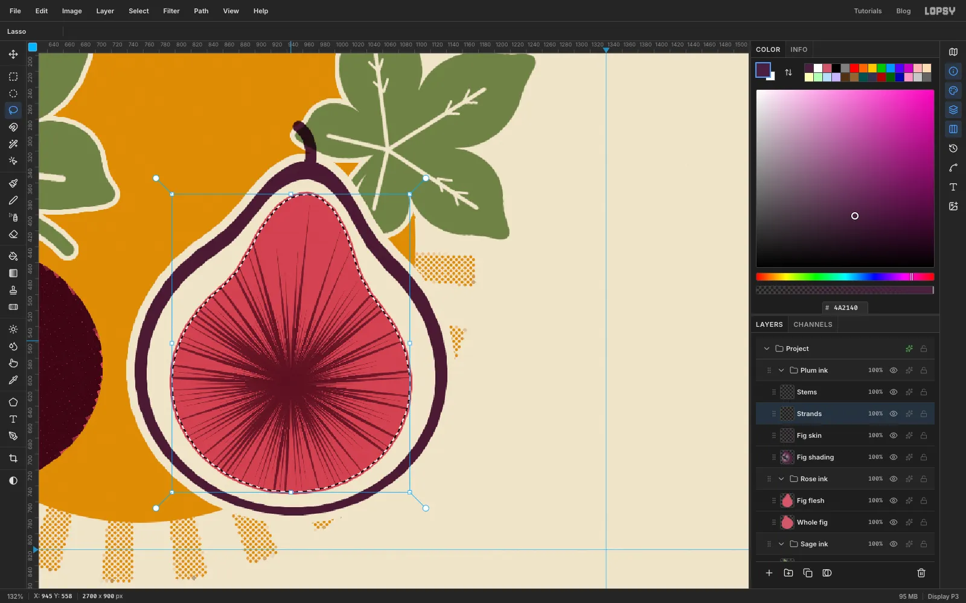The image size is (966, 603).
Task: Collapse the Plum ink group
Action: (x=781, y=370)
